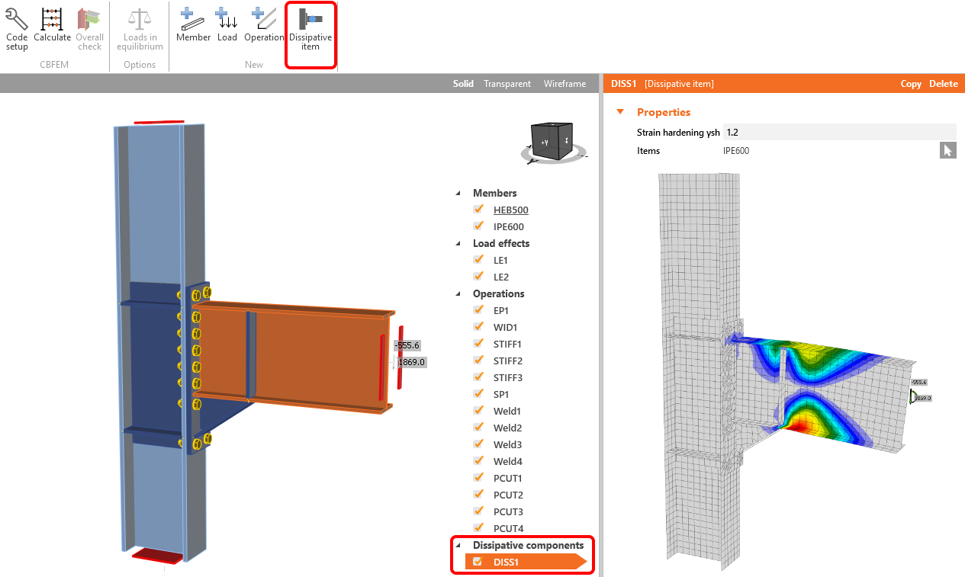965x577 pixels.
Task: Disable the LE1 load effect checkbox
Action: click(479, 260)
